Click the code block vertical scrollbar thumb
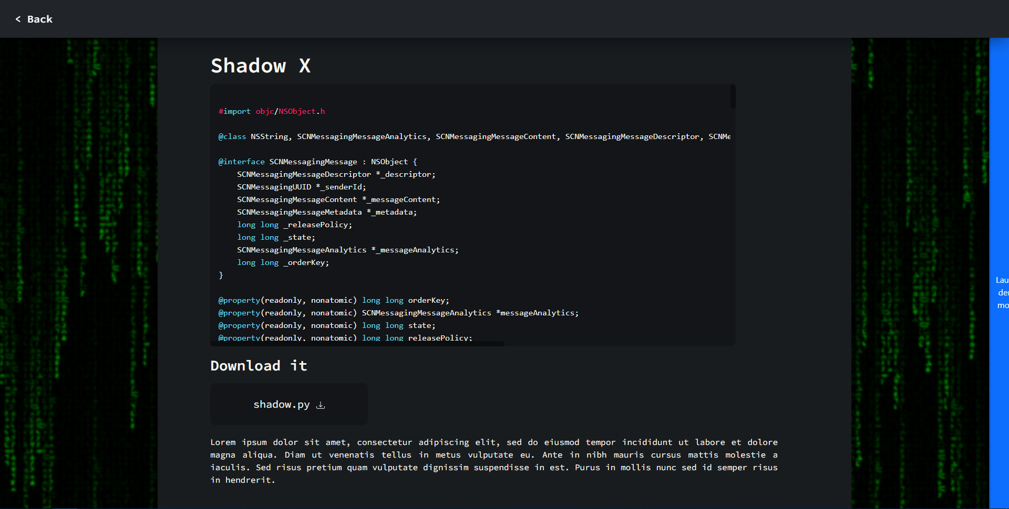Image resolution: width=1009 pixels, height=509 pixels. [733, 97]
